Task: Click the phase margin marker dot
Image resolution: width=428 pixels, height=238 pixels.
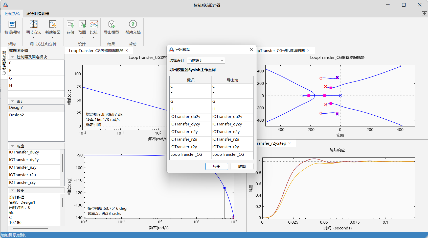Action: click(224, 188)
